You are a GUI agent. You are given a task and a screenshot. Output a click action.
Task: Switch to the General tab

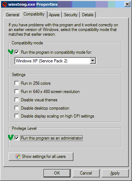13,15
